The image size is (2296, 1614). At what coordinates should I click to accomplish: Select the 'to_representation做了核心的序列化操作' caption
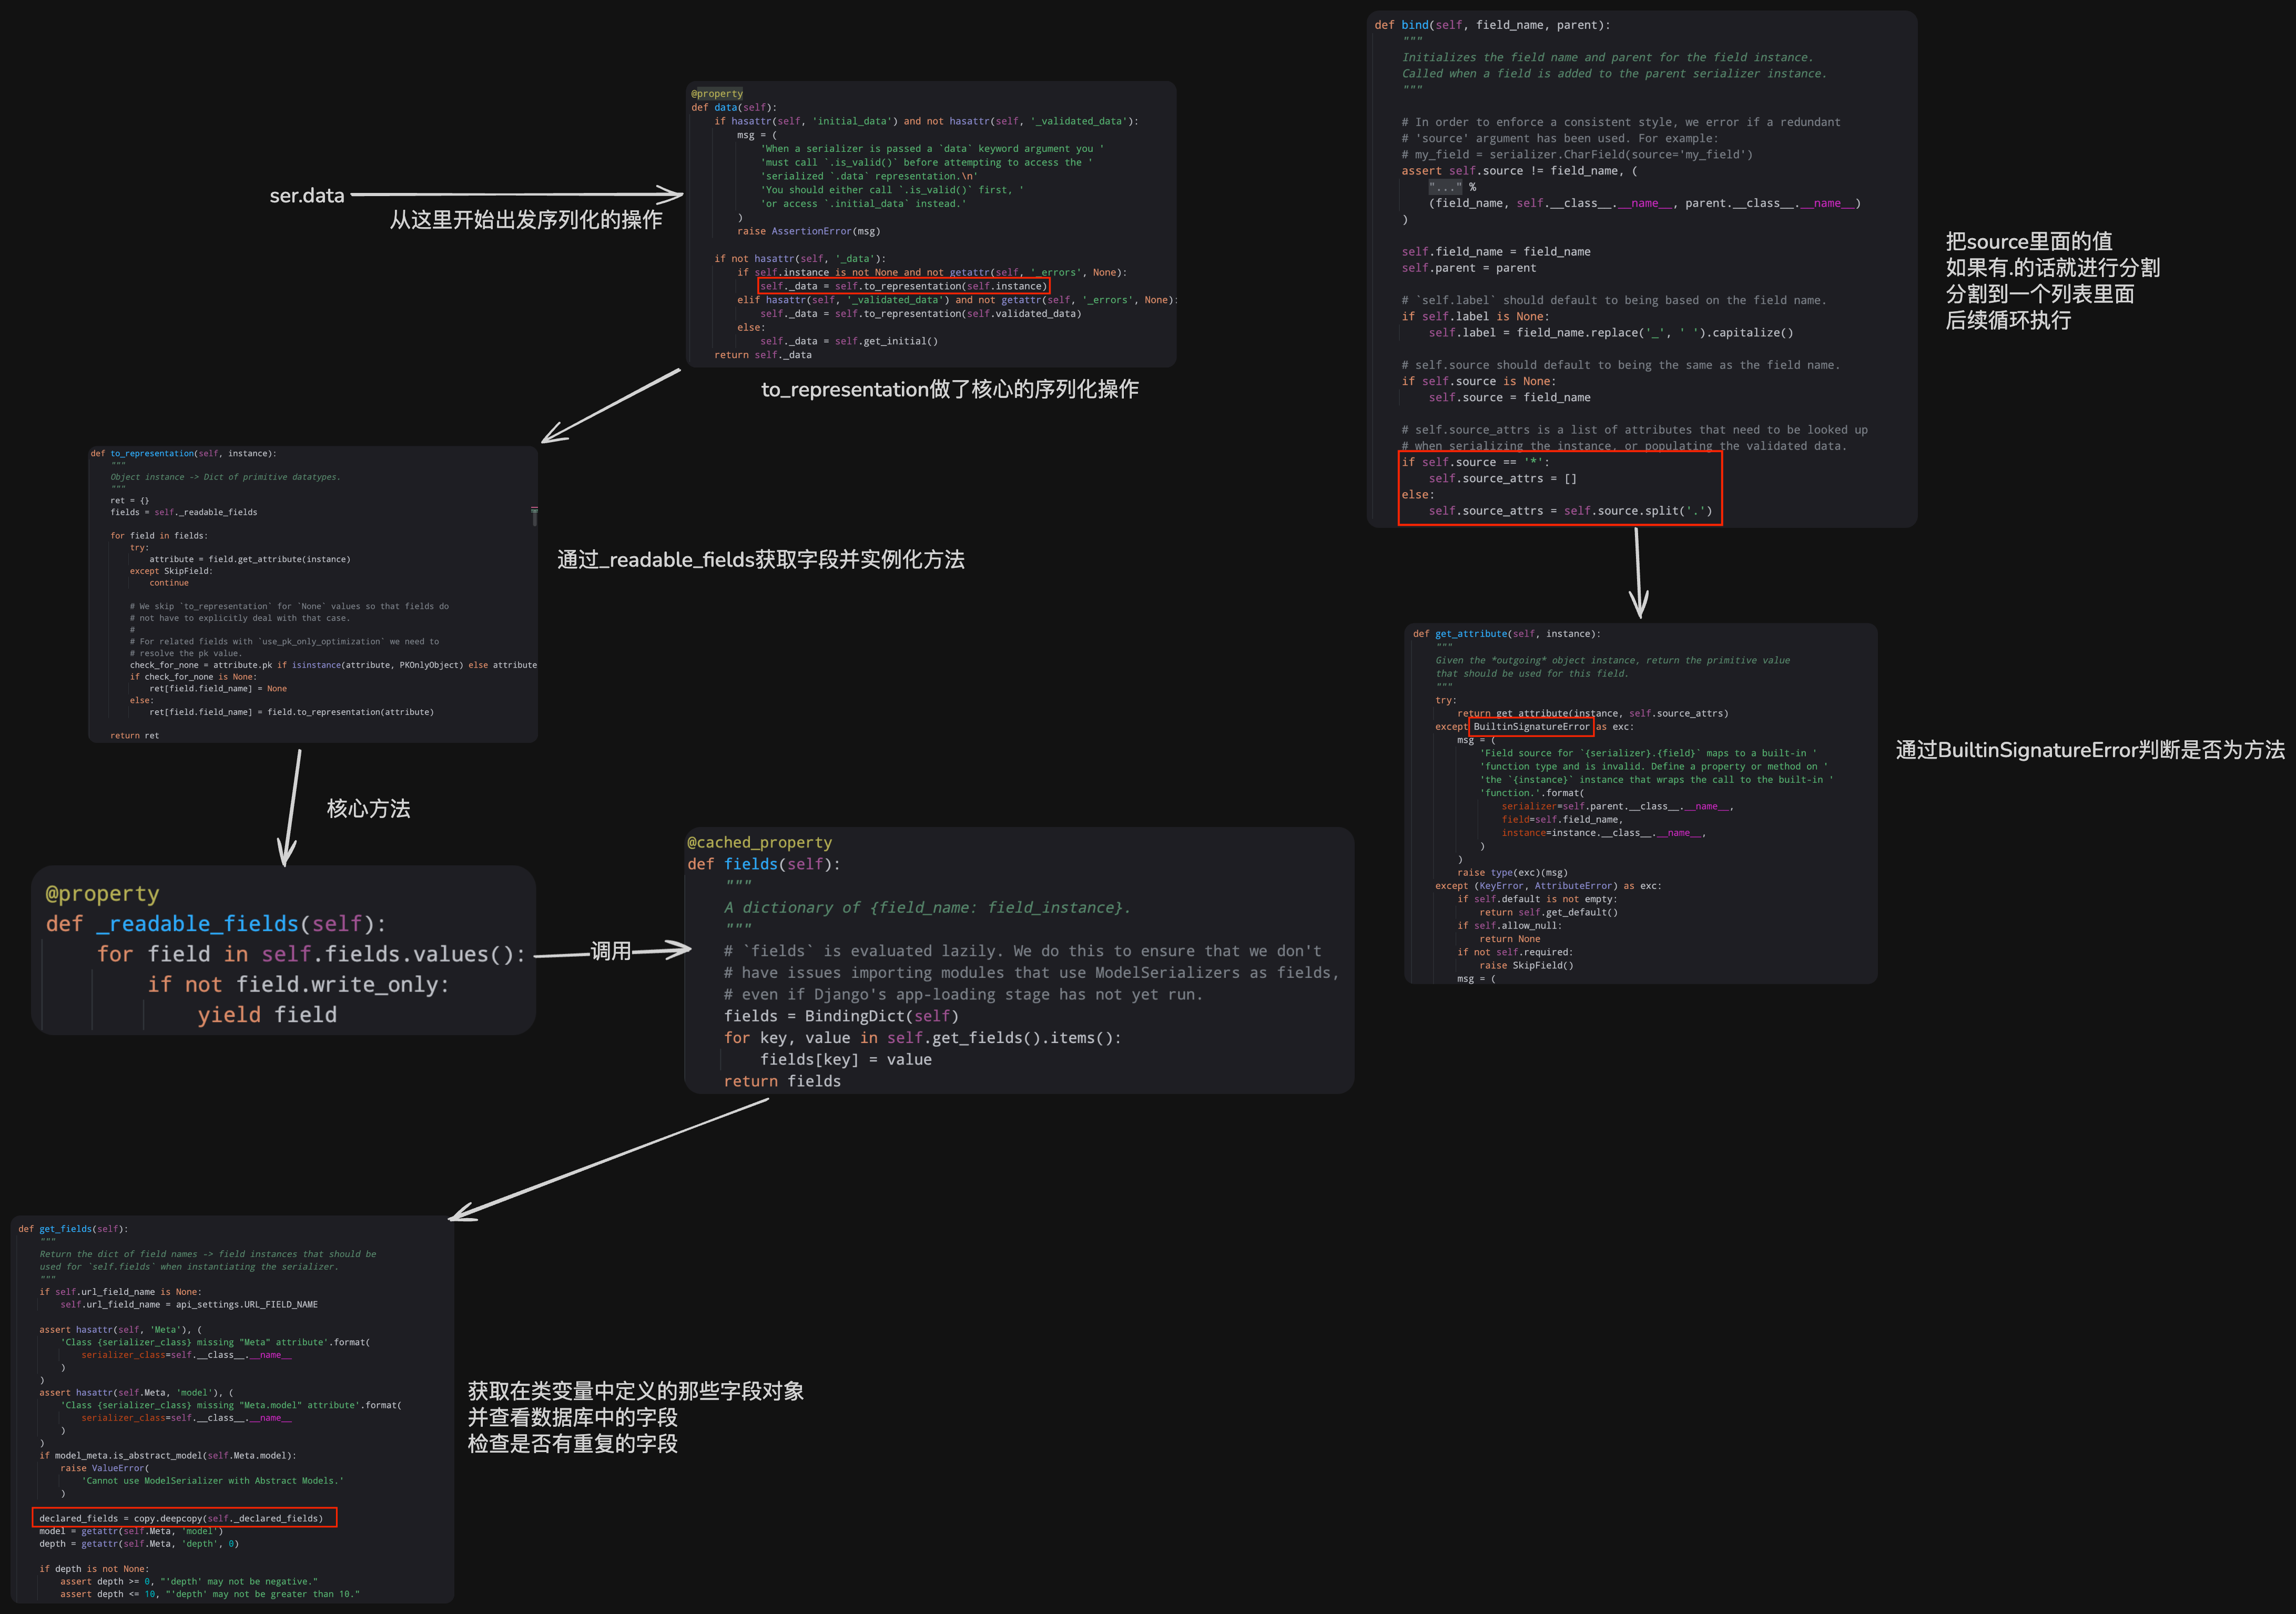949,389
